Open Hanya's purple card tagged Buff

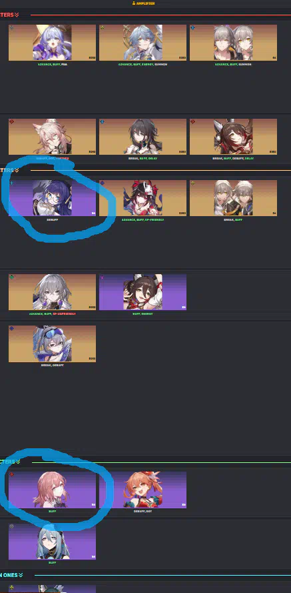(x=52, y=542)
